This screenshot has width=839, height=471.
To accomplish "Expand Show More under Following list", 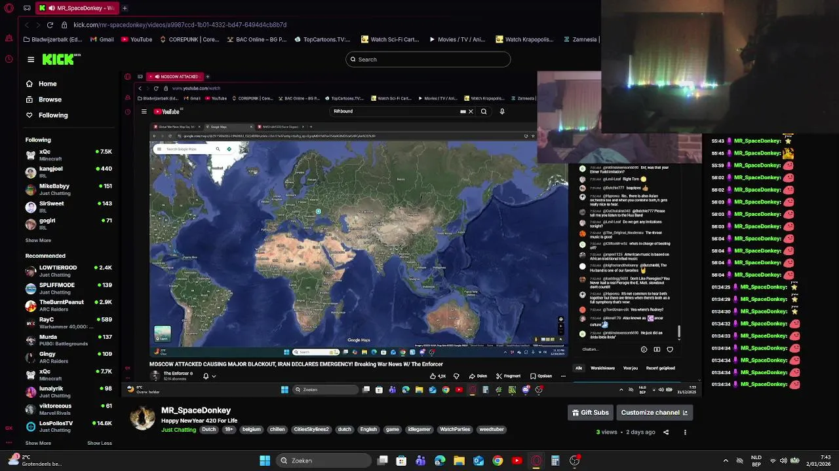I will [38, 241].
